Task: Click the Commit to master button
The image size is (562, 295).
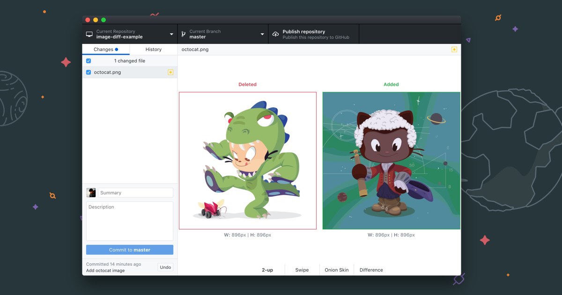Action: [x=130, y=250]
